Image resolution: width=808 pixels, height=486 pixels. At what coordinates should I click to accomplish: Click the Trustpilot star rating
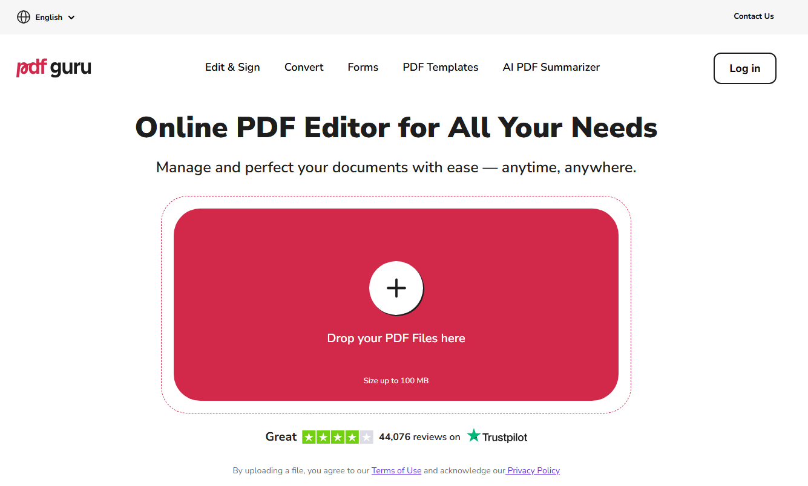tap(338, 437)
